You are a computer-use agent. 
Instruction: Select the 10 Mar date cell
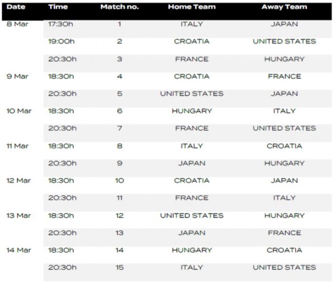[19, 111]
